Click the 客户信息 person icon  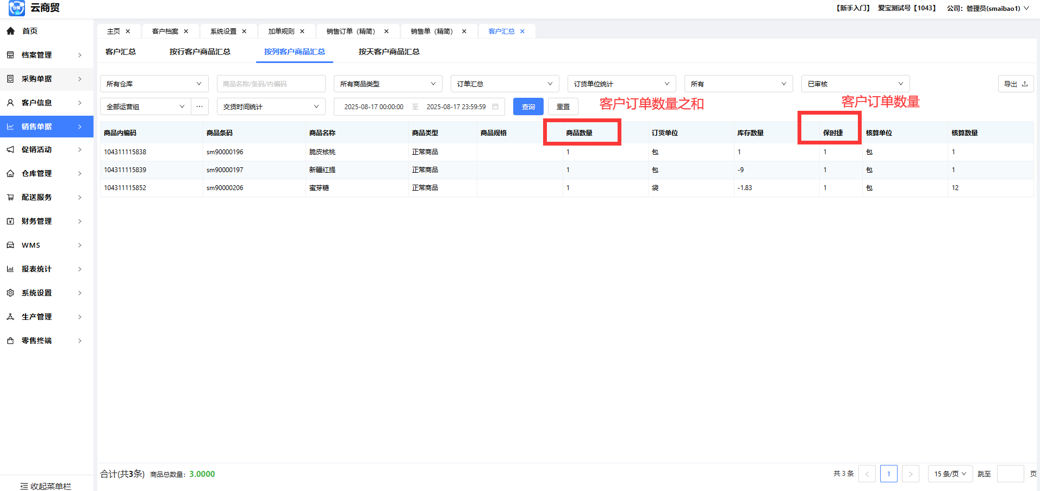point(10,103)
